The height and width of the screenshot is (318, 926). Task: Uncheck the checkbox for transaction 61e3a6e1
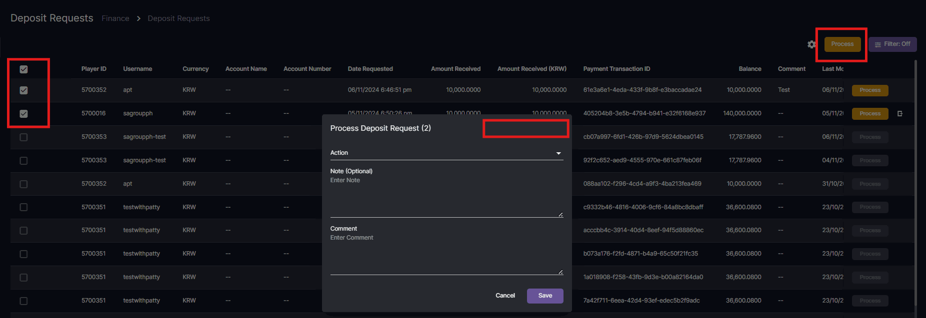pos(23,90)
